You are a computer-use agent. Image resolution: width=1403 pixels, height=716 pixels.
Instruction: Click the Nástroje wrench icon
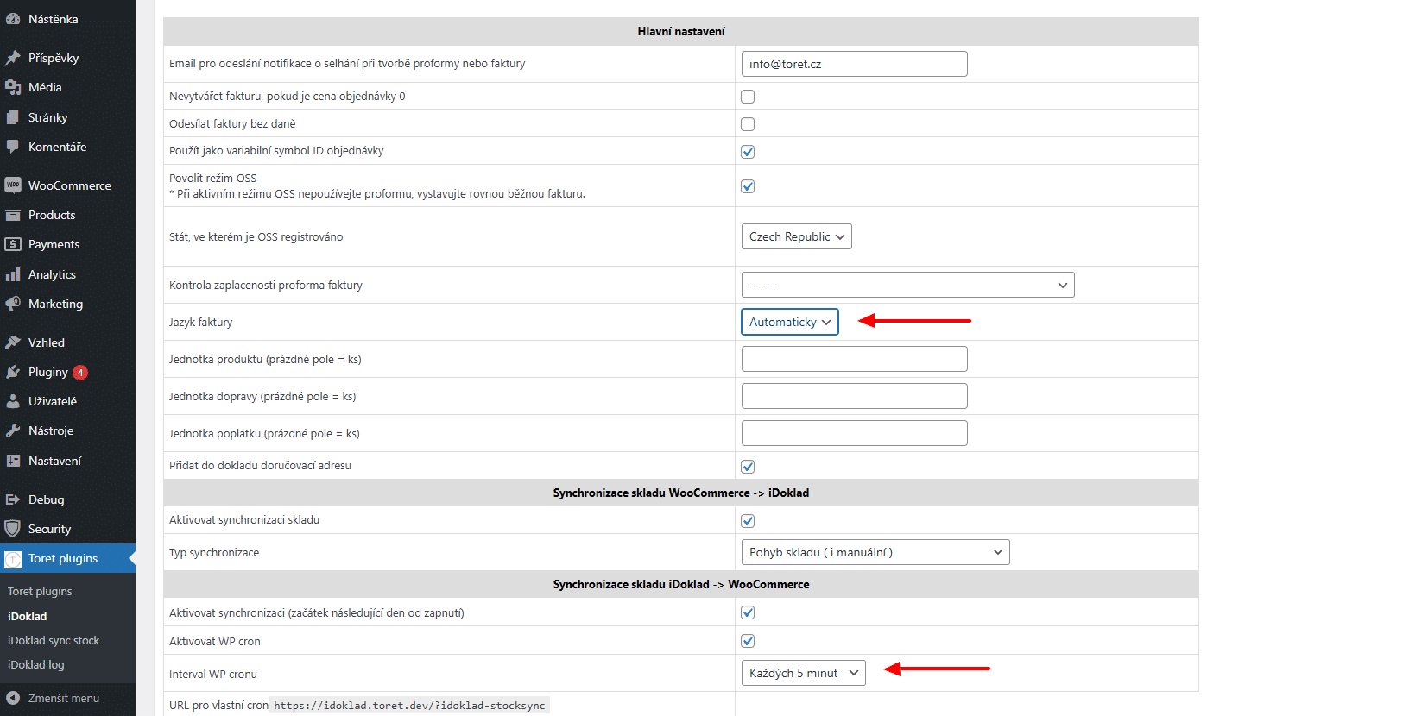point(13,430)
